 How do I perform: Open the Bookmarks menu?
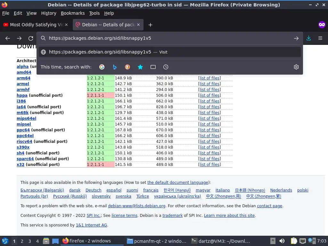pyautogui.click(x=73, y=13)
